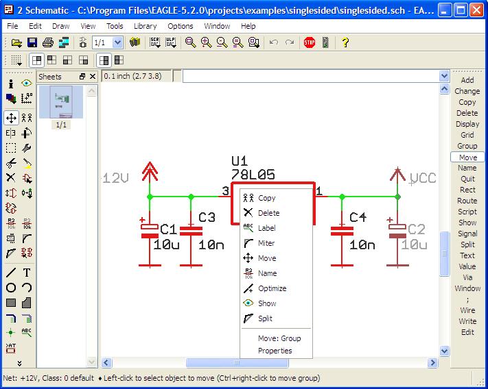
Task: Open the SCR script dropdown
Action: pos(154,42)
